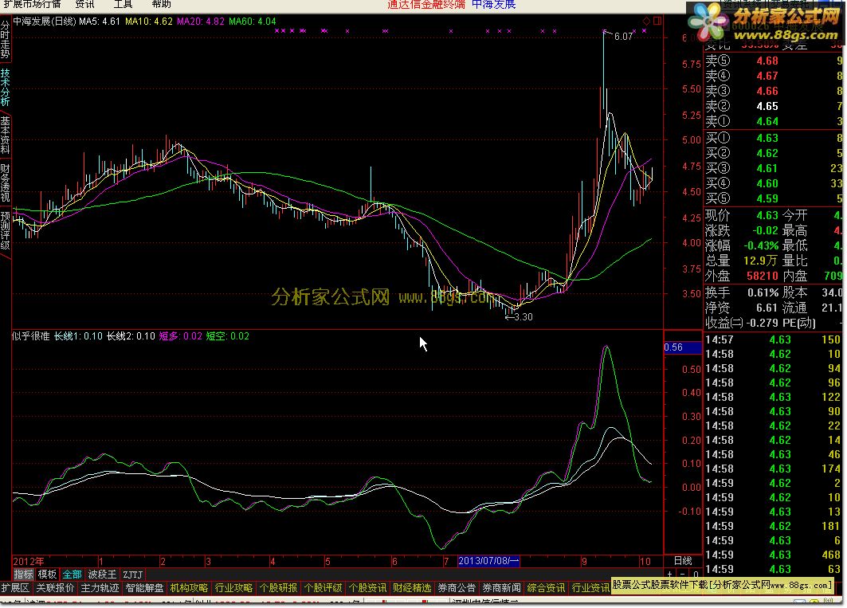Click the 似乎很准 indicator name
847x608 pixels.
(31, 336)
